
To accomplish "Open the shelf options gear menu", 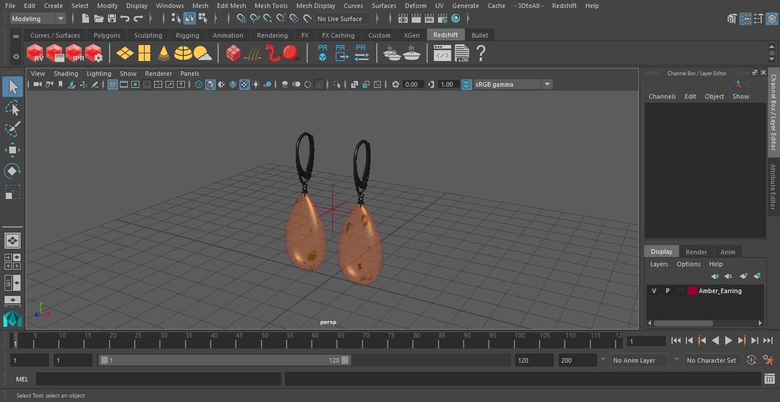I will tap(16, 56).
